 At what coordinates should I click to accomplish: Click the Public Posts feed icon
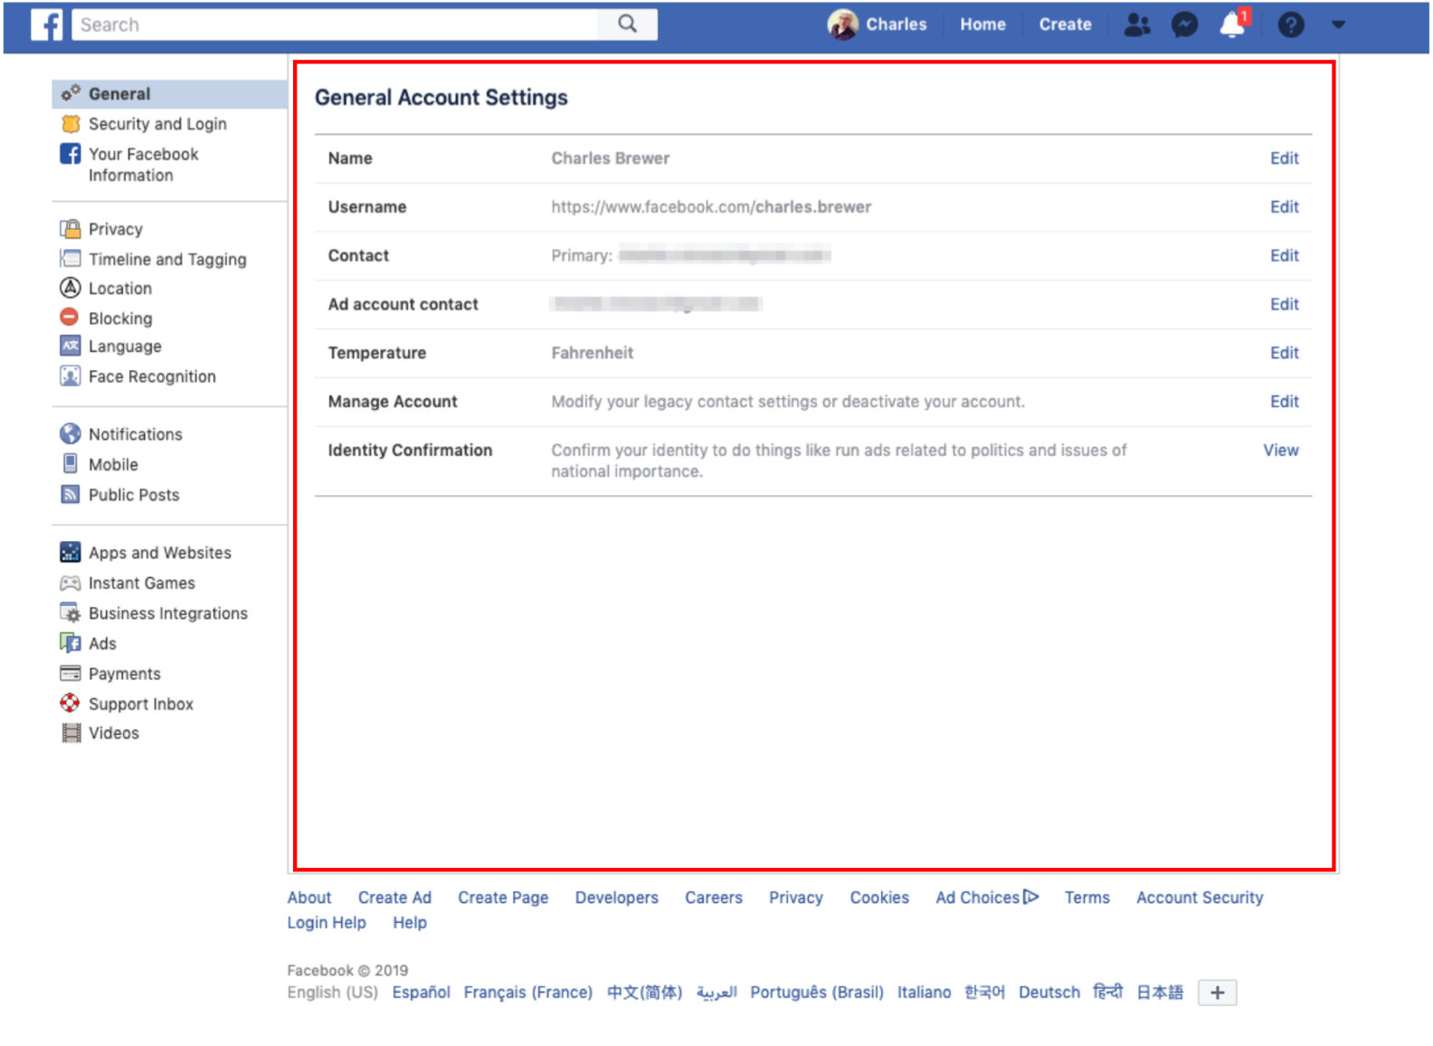(x=71, y=494)
